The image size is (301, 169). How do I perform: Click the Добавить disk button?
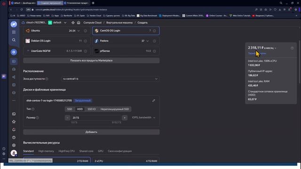point(91,132)
